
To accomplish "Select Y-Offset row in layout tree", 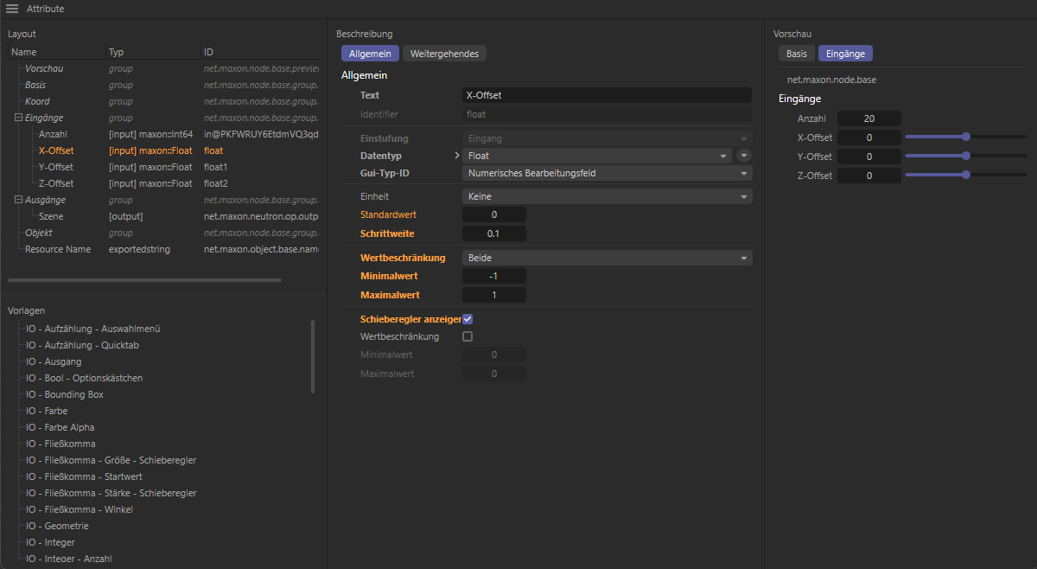I will click(56, 167).
